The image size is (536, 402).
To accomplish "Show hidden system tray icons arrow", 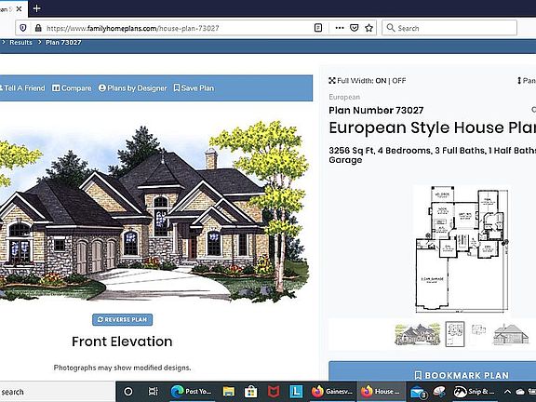I will click(x=507, y=392).
